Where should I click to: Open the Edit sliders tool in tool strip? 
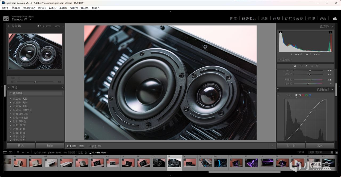pyautogui.click(x=295, y=66)
